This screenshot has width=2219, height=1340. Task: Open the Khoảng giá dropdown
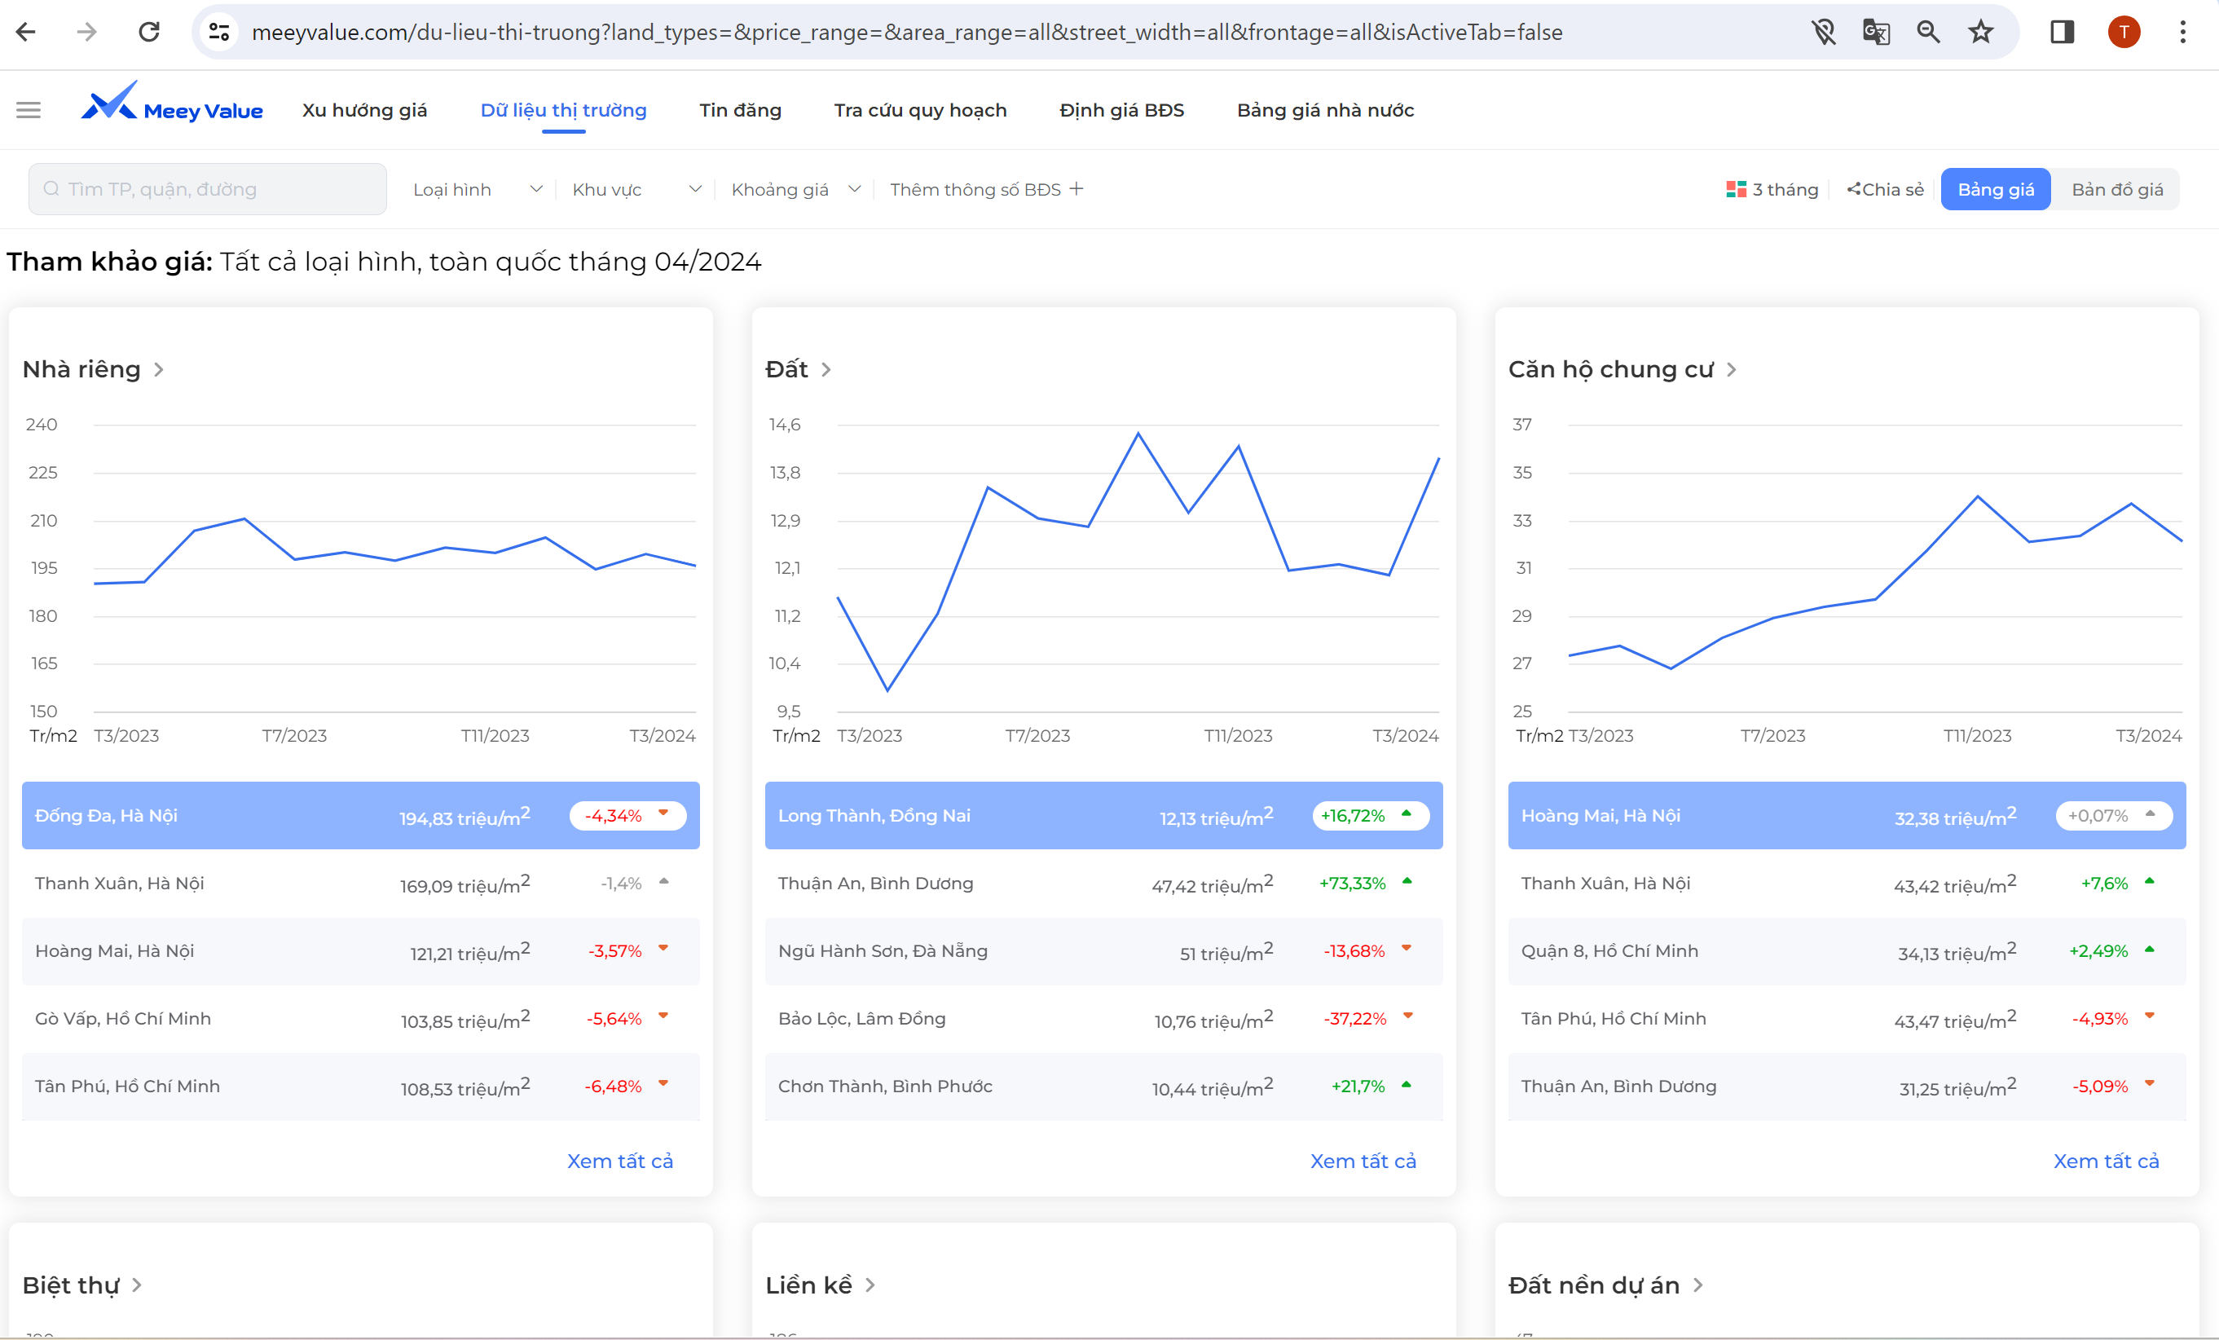795,189
